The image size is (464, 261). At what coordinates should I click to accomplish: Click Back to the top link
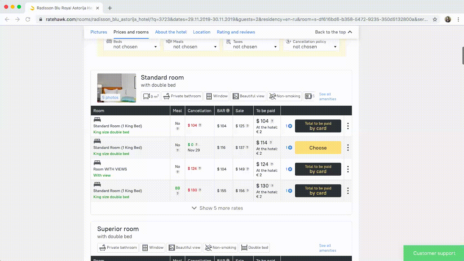click(333, 32)
